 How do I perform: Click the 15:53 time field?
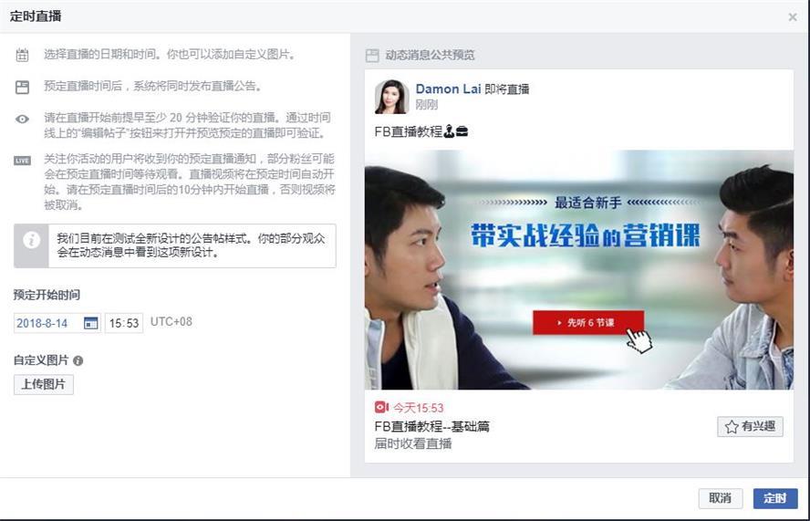(124, 323)
